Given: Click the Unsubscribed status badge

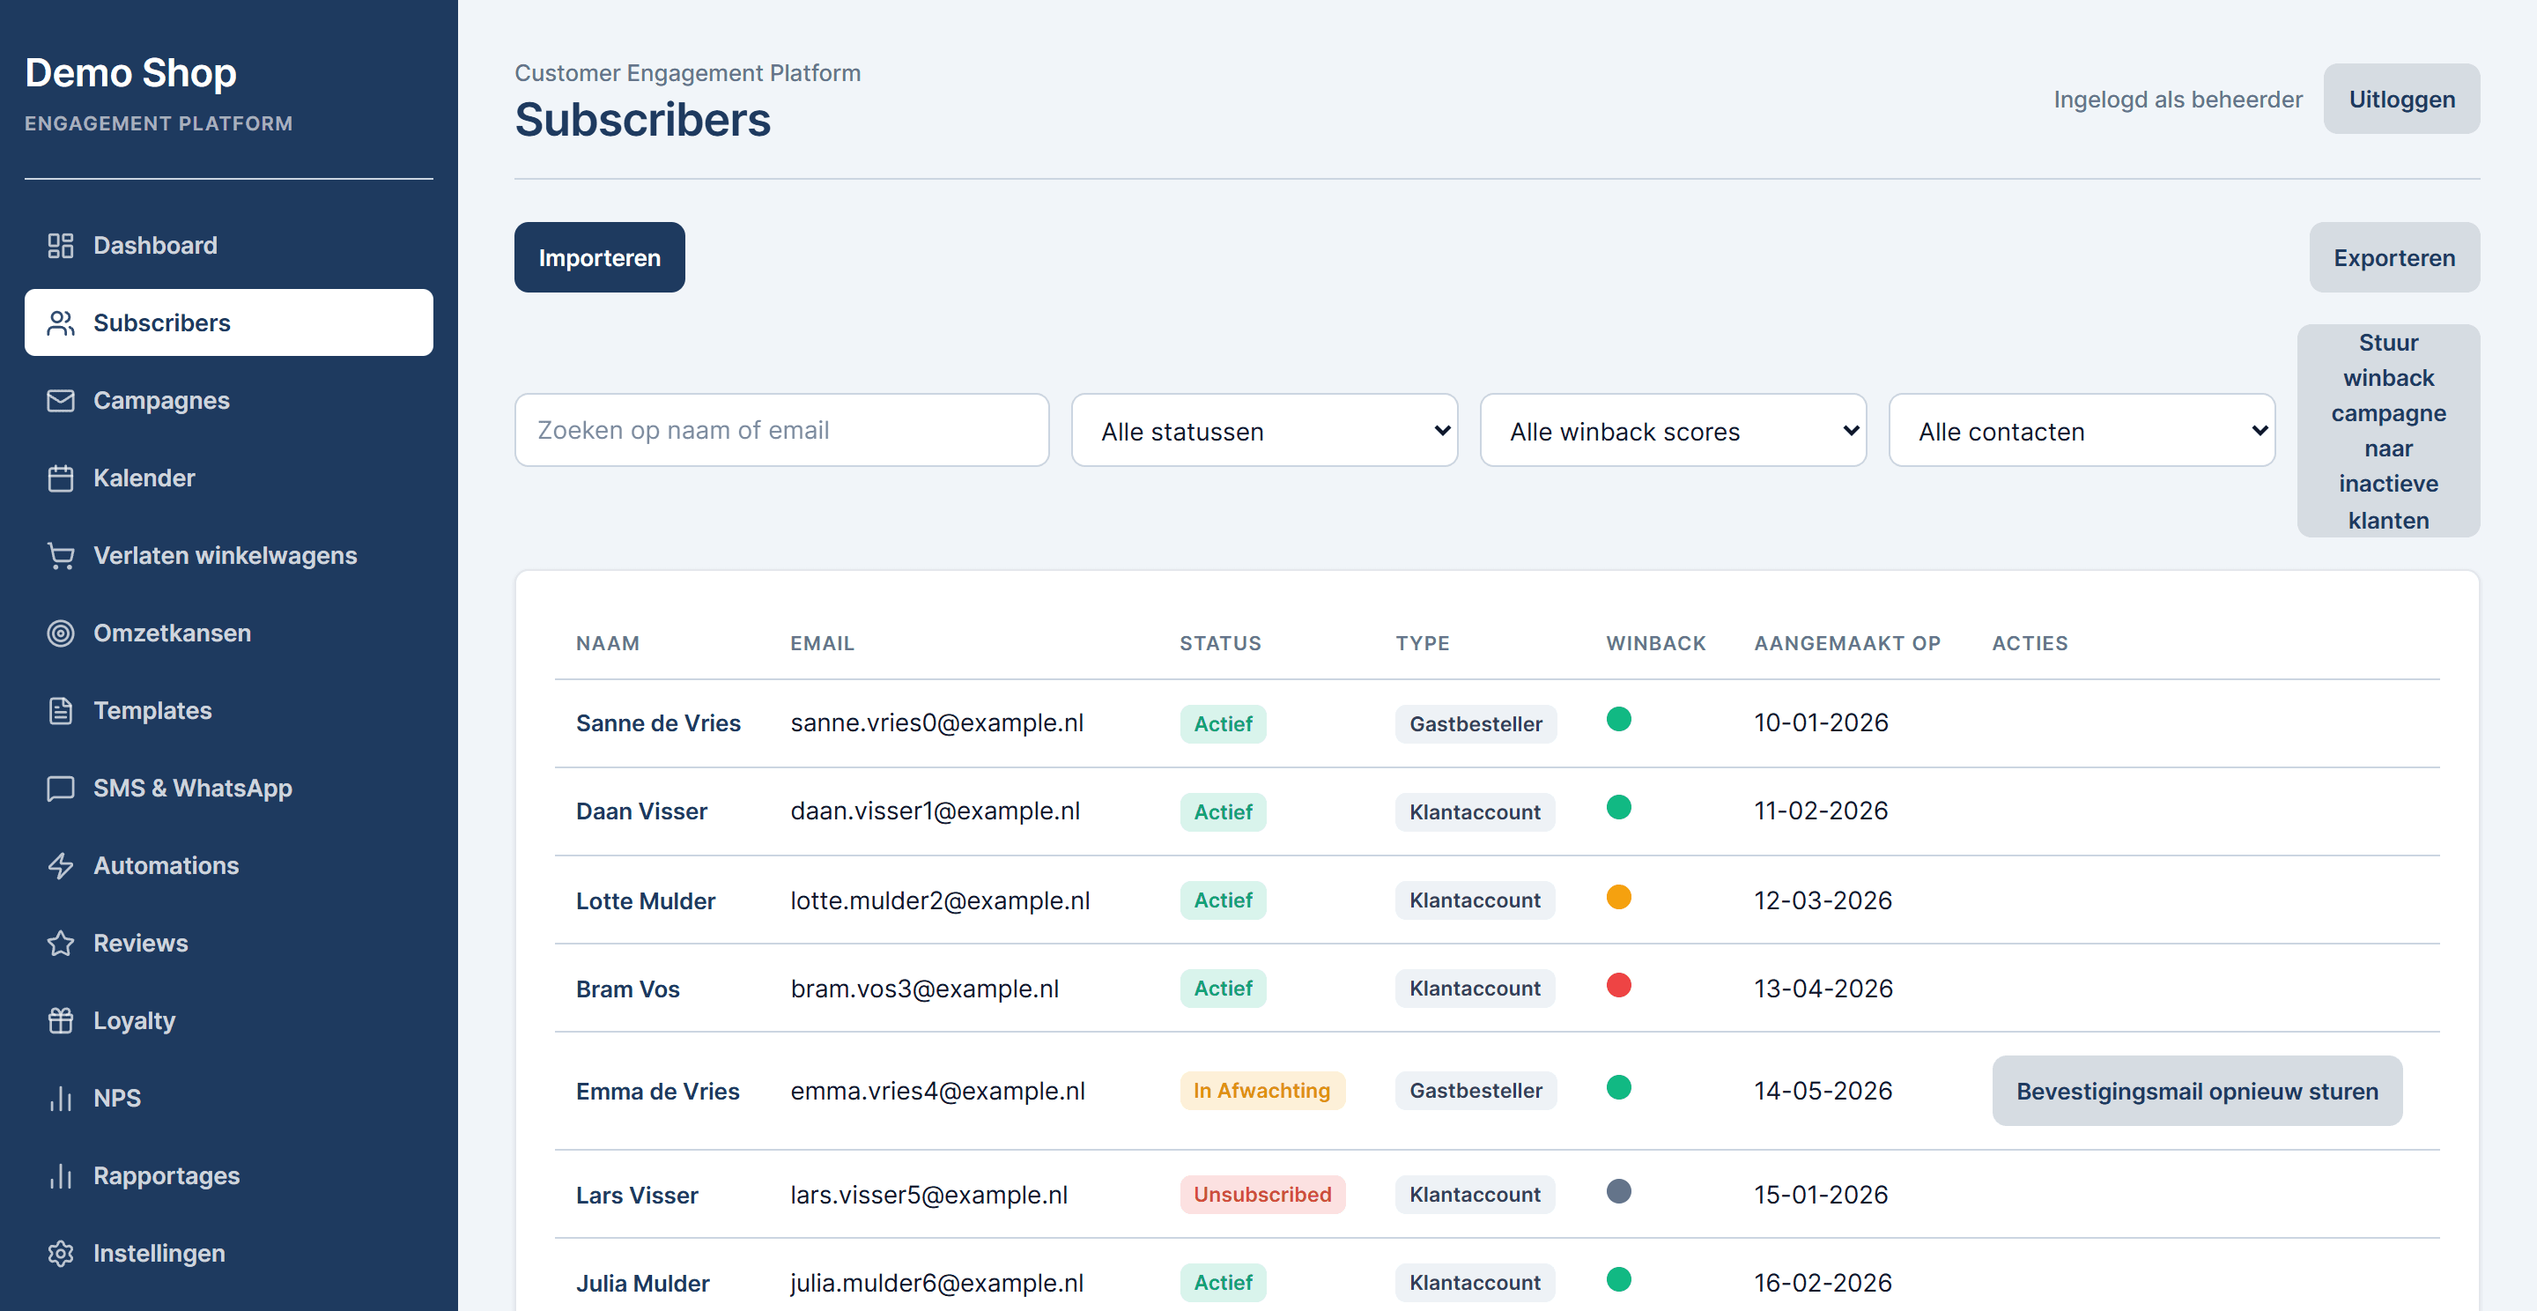Looking at the screenshot, I should [1261, 1194].
